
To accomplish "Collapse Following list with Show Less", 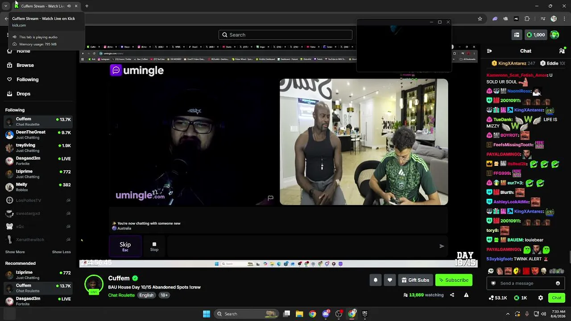I will pos(61,252).
